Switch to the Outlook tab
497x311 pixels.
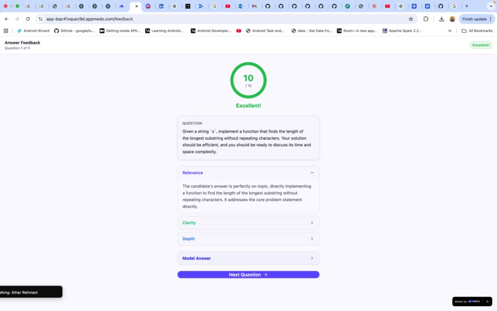(x=241, y=6)
